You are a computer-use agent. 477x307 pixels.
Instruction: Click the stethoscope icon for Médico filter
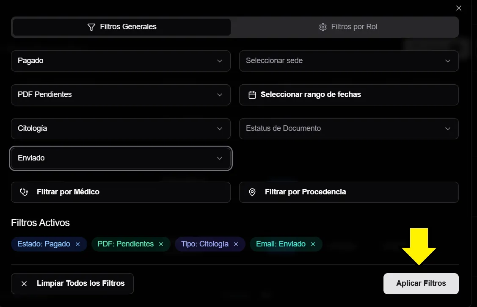pos(24,192)
